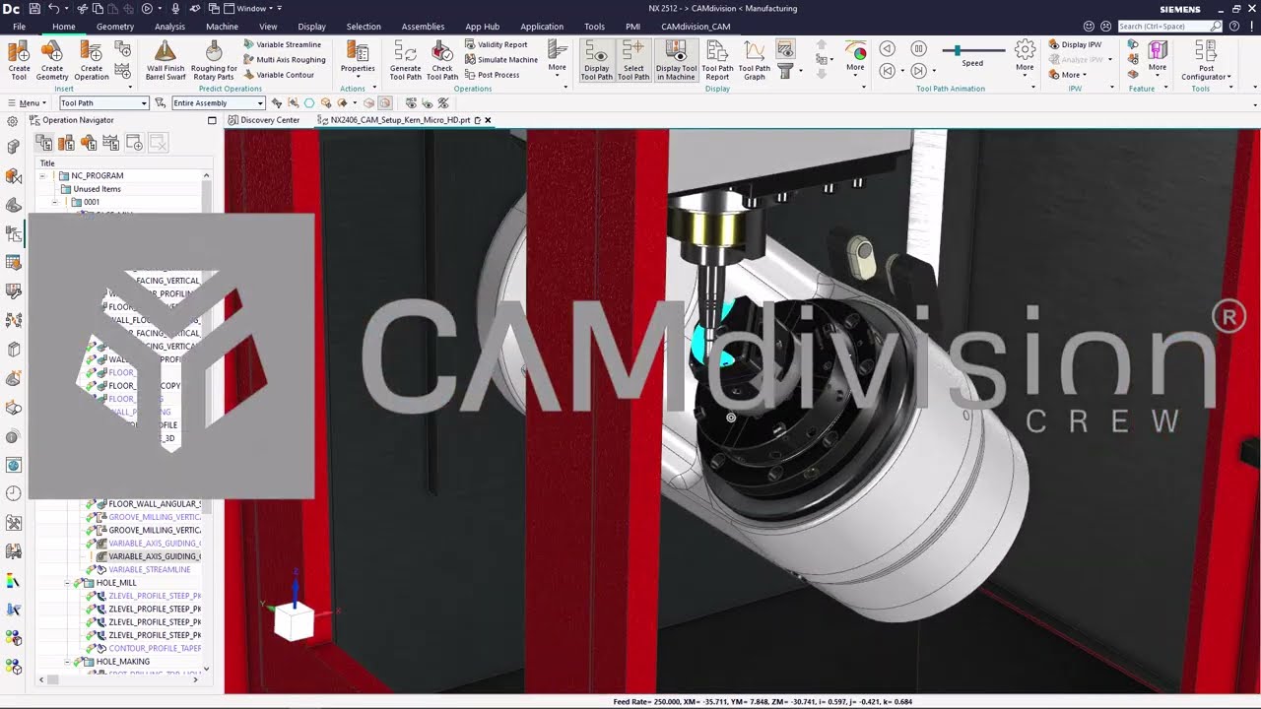Send feedback with the smiley face icon
This screenshot has height=709, width=1261.
click(1089, 27)
